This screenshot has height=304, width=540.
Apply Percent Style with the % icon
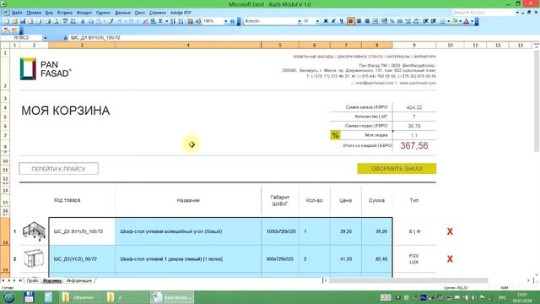click(x=391, y=21)
